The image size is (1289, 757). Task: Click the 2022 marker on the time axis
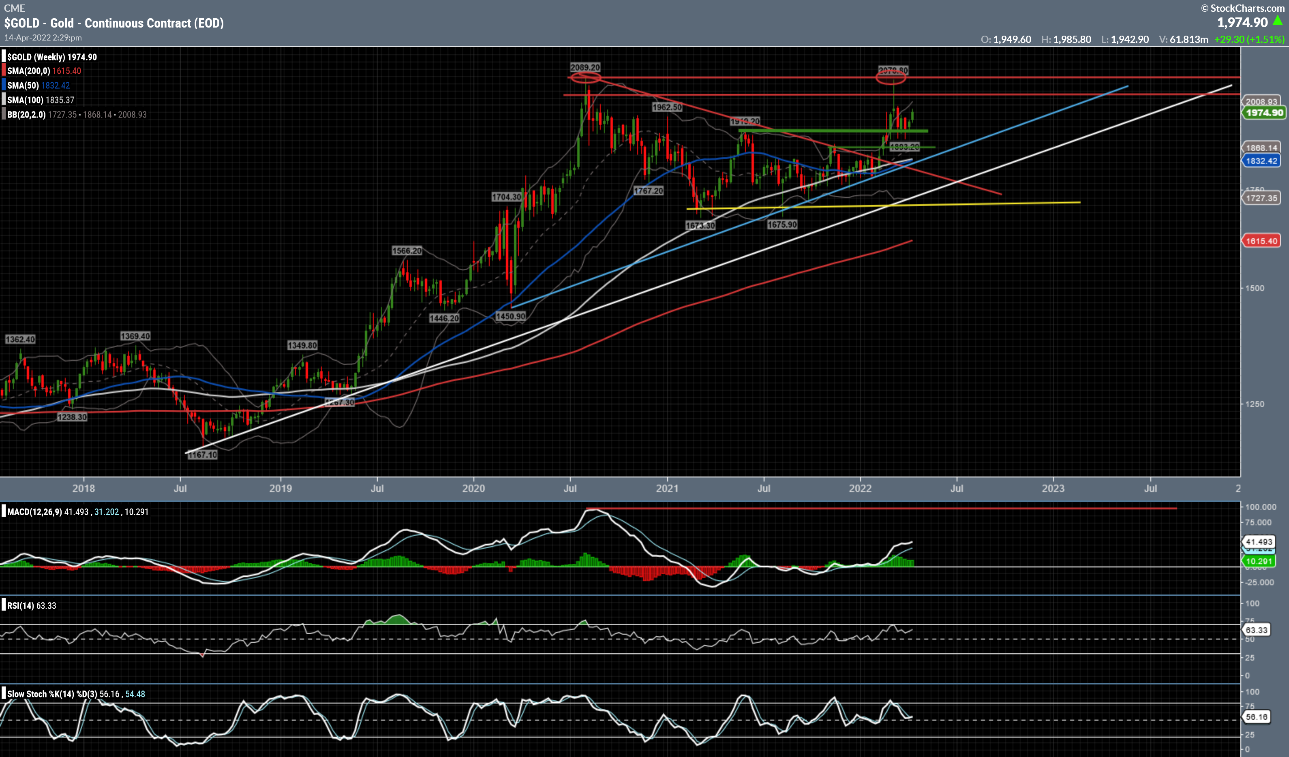pyautogui.click(x=860, y=488)
